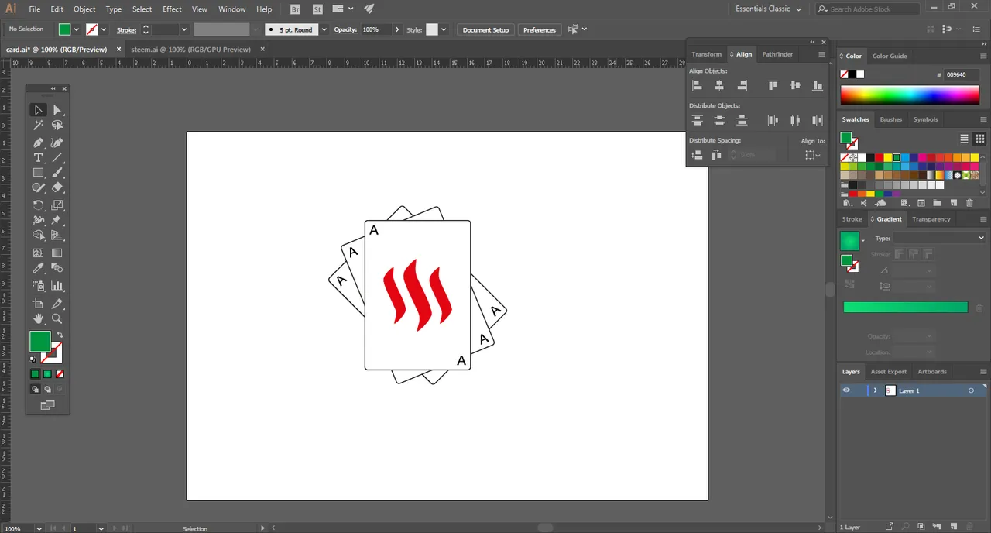
Task: Click Vertical Distribute Center icon
Action: (x=719, y=120)
